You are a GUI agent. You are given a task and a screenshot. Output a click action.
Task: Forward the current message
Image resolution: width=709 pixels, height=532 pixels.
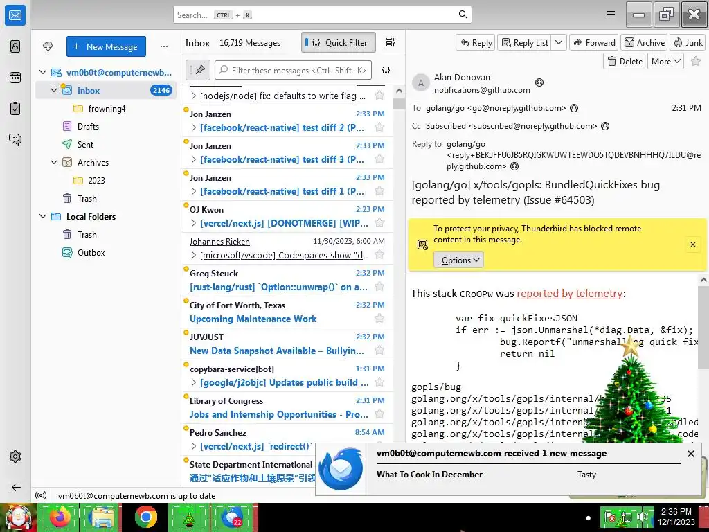[x=594, y=42]
